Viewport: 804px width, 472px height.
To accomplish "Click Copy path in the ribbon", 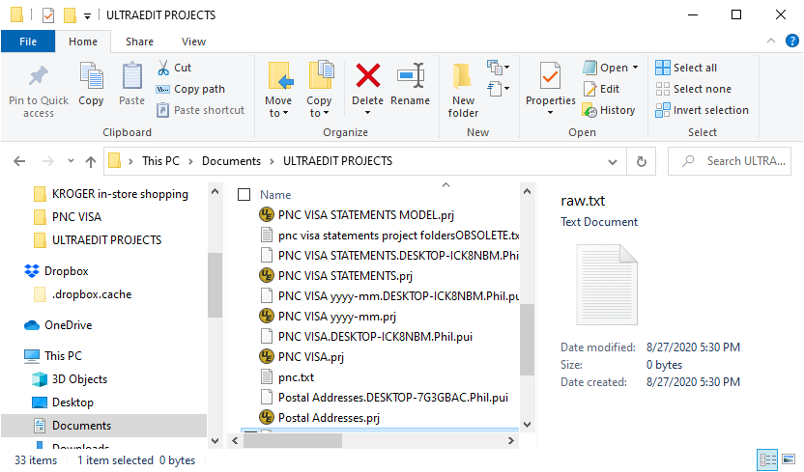I will point(190,89).
